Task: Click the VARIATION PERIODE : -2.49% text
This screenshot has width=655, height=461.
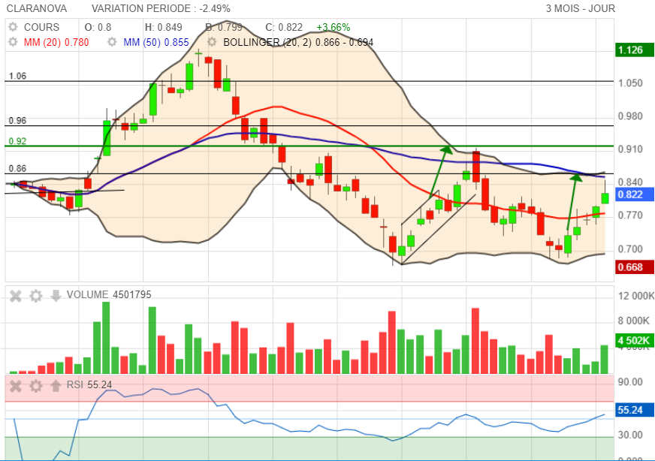Action: coord(161,8)
